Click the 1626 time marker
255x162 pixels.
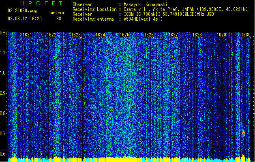pos(149,35)
